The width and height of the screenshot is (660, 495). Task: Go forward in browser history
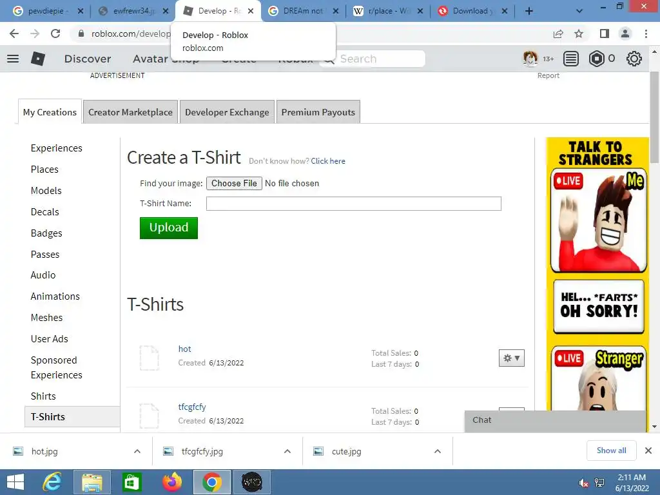coord(35,34)
